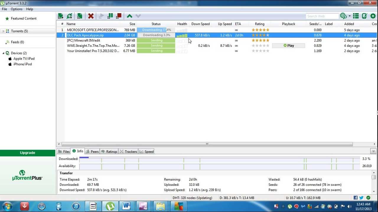Open Windows Explorer folder in taskbar
Screen dimensions: 378x212
coord(161,206)
